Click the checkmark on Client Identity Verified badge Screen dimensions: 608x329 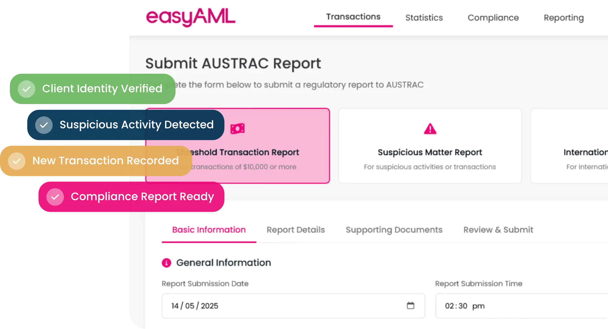coord(26,89)
